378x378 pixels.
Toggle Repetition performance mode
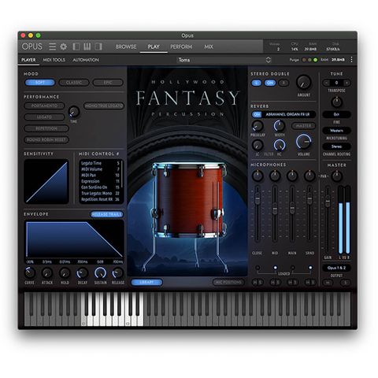(46, 128)
